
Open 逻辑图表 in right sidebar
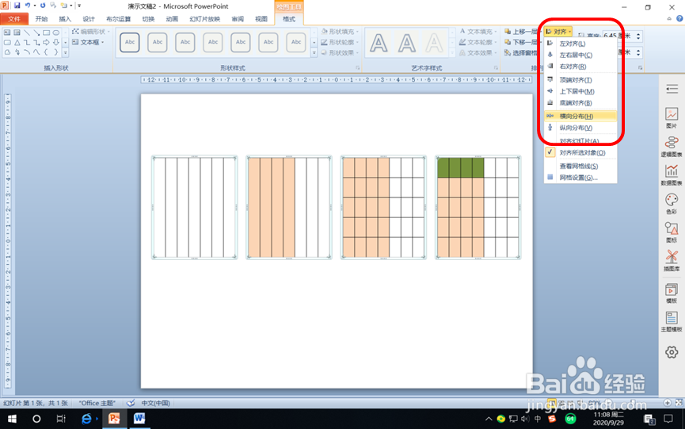[x=672, y=147]
